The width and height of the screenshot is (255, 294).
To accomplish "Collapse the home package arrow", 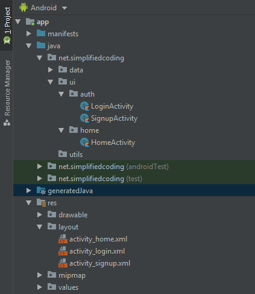I will (x=61, y=130).
